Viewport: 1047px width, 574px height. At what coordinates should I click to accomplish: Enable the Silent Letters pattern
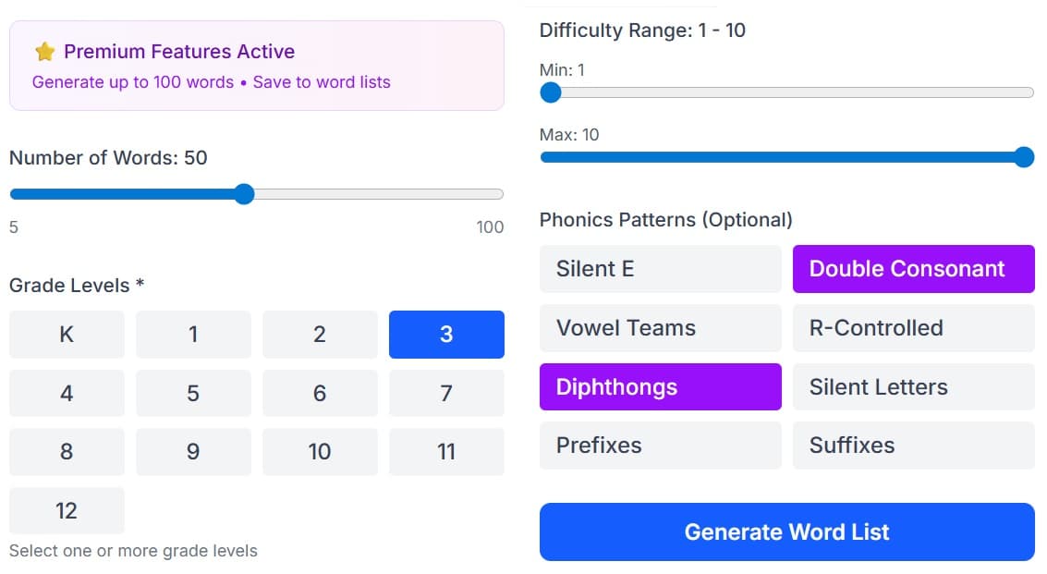[x=913, y=386]
